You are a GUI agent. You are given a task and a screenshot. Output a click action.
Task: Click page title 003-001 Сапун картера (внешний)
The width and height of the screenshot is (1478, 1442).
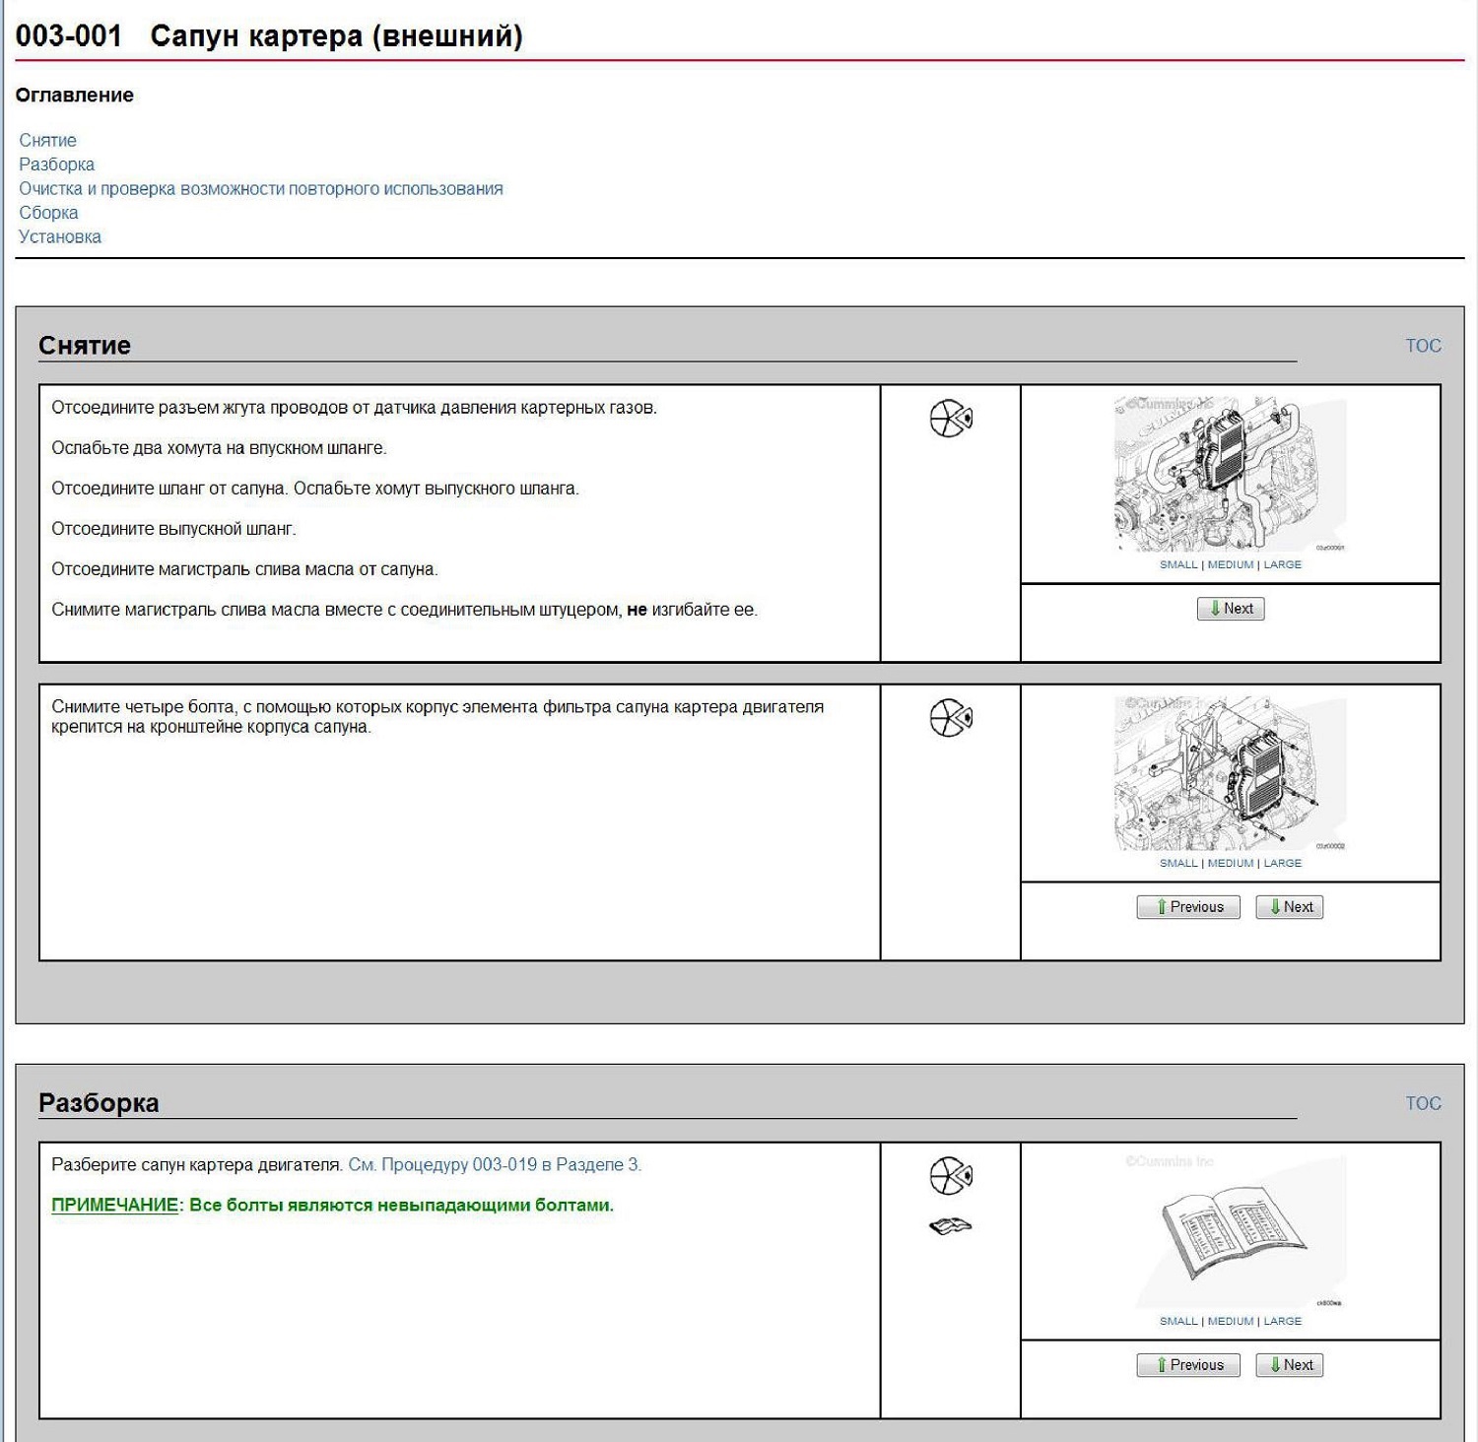(x=269, y=36)
